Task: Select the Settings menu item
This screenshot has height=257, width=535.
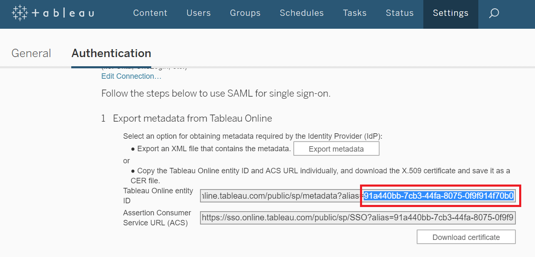Action: (450, 13)
